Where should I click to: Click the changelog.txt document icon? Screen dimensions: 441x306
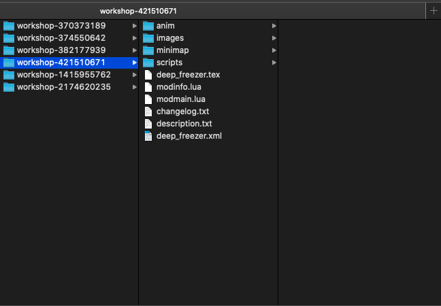148,112
